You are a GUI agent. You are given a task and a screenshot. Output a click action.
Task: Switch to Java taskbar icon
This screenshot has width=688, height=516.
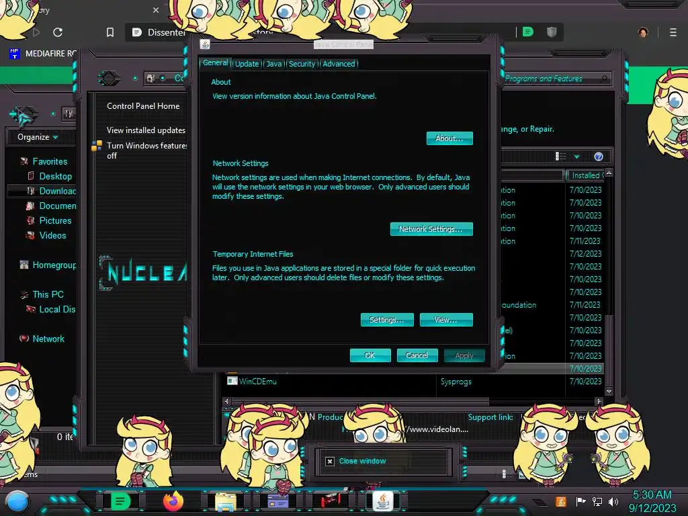tap(382, 501)
